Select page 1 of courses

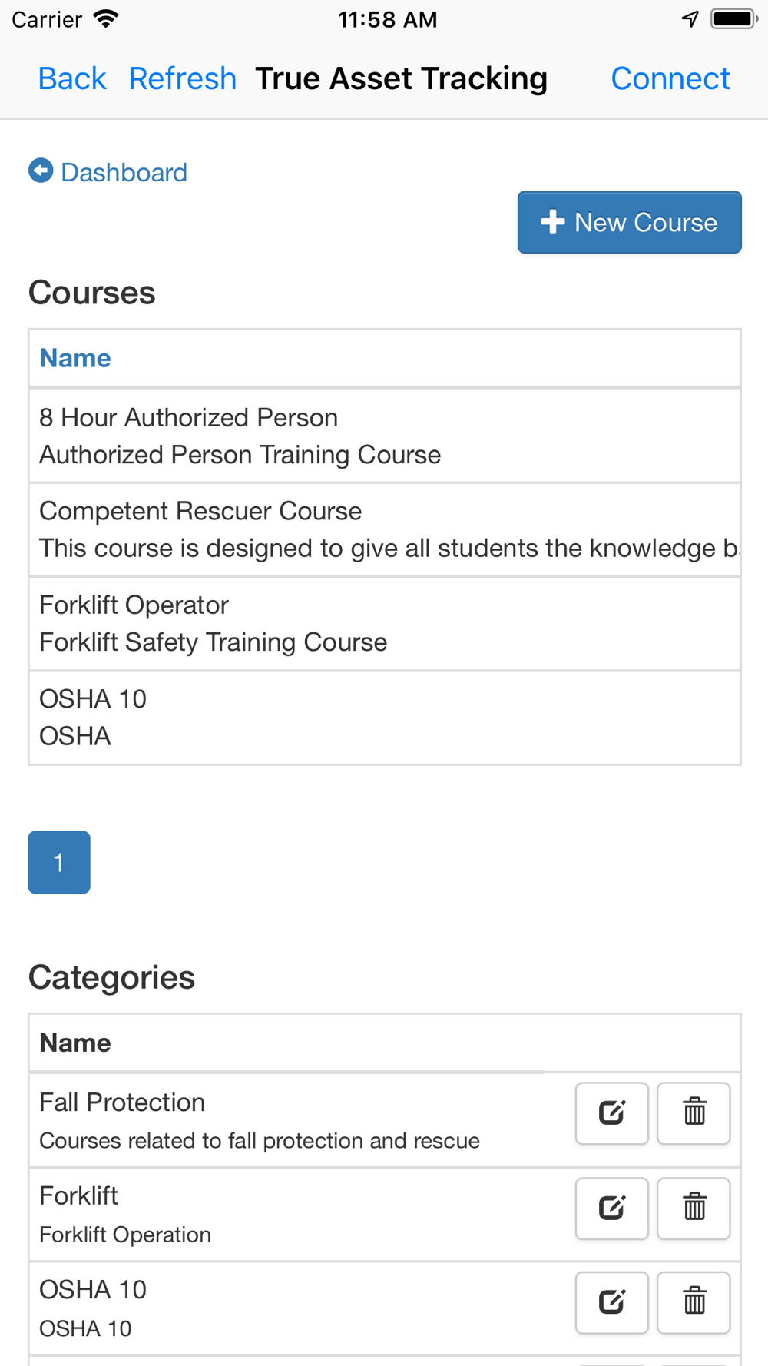(59, 862)
